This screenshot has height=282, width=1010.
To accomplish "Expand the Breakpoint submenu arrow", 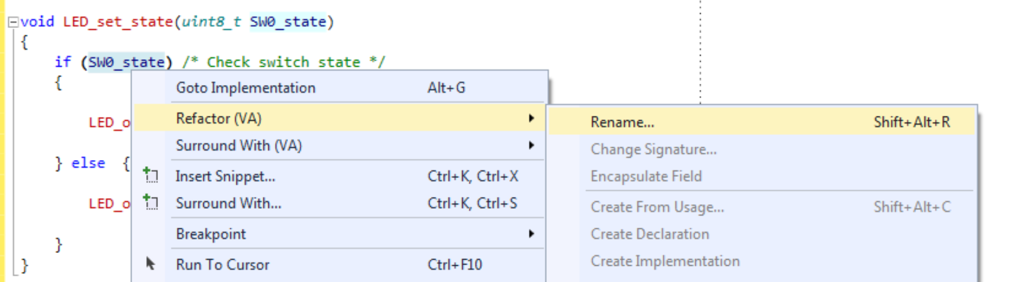I will tap(530, 234).
